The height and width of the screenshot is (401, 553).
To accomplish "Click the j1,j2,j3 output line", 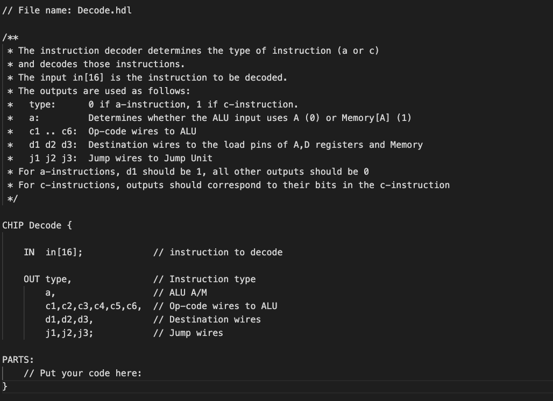I will 69,333.
